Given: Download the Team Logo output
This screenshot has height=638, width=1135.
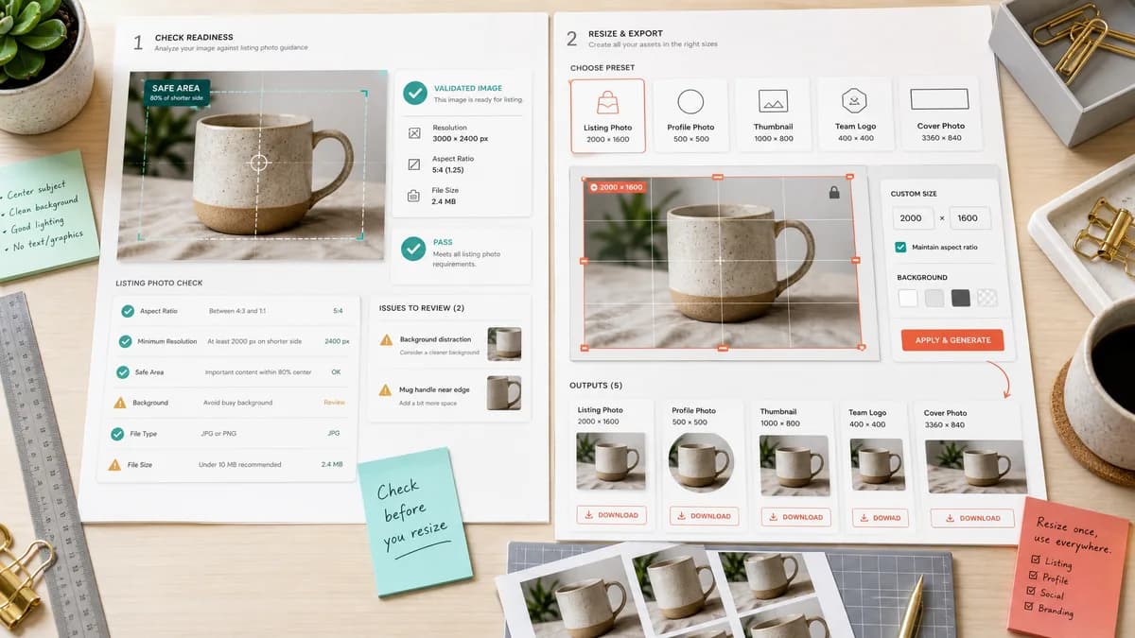Looking at the screenshot, I should (x=880, y=518).
